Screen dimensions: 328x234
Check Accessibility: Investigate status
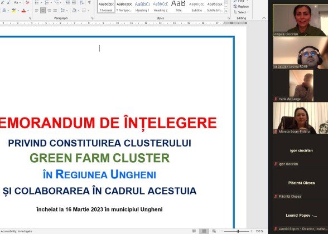pyautogui.click(x=17, y=231)
